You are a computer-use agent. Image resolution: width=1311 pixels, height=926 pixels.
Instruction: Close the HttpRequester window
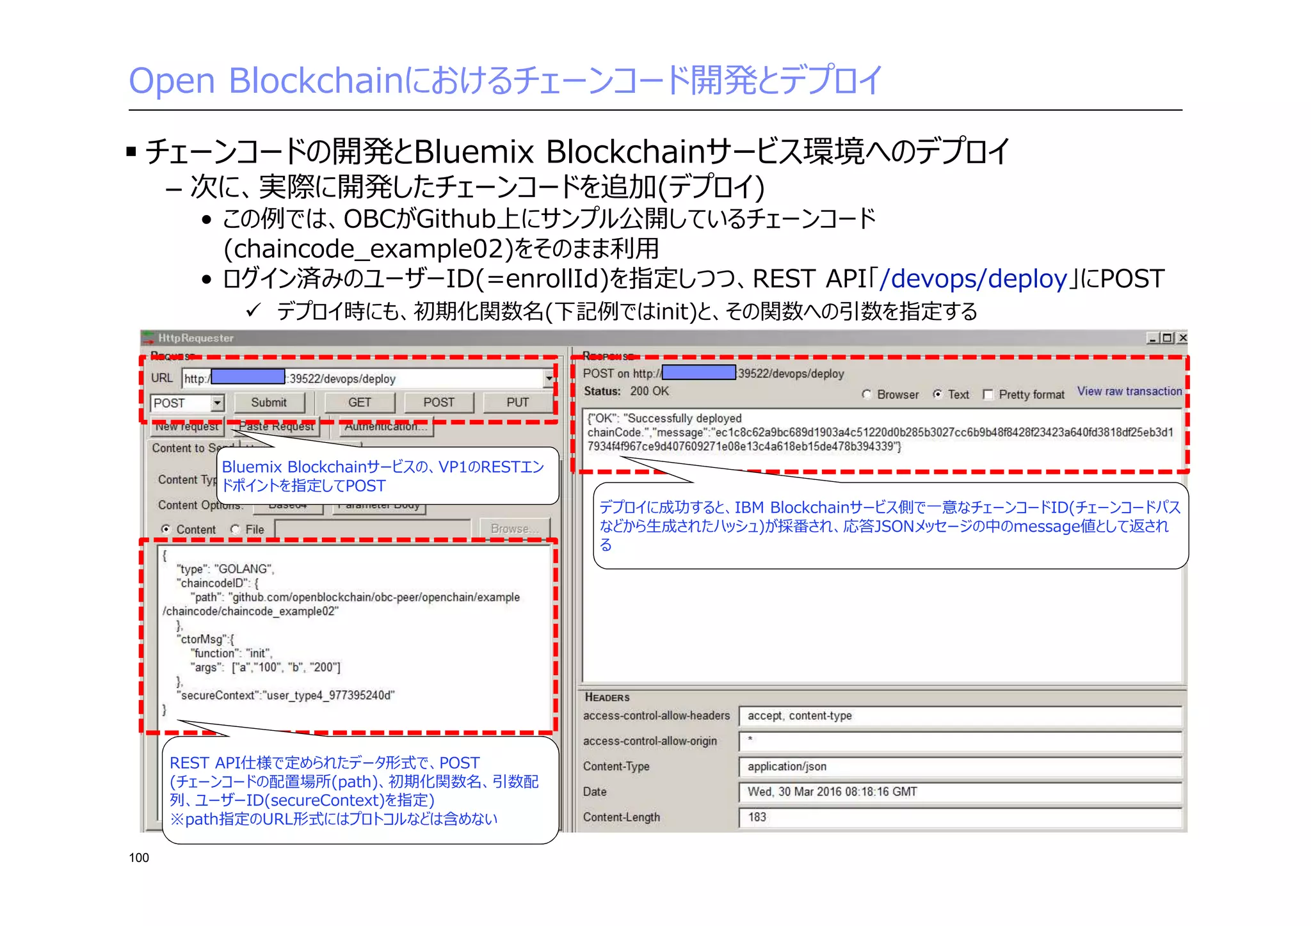1182,337
